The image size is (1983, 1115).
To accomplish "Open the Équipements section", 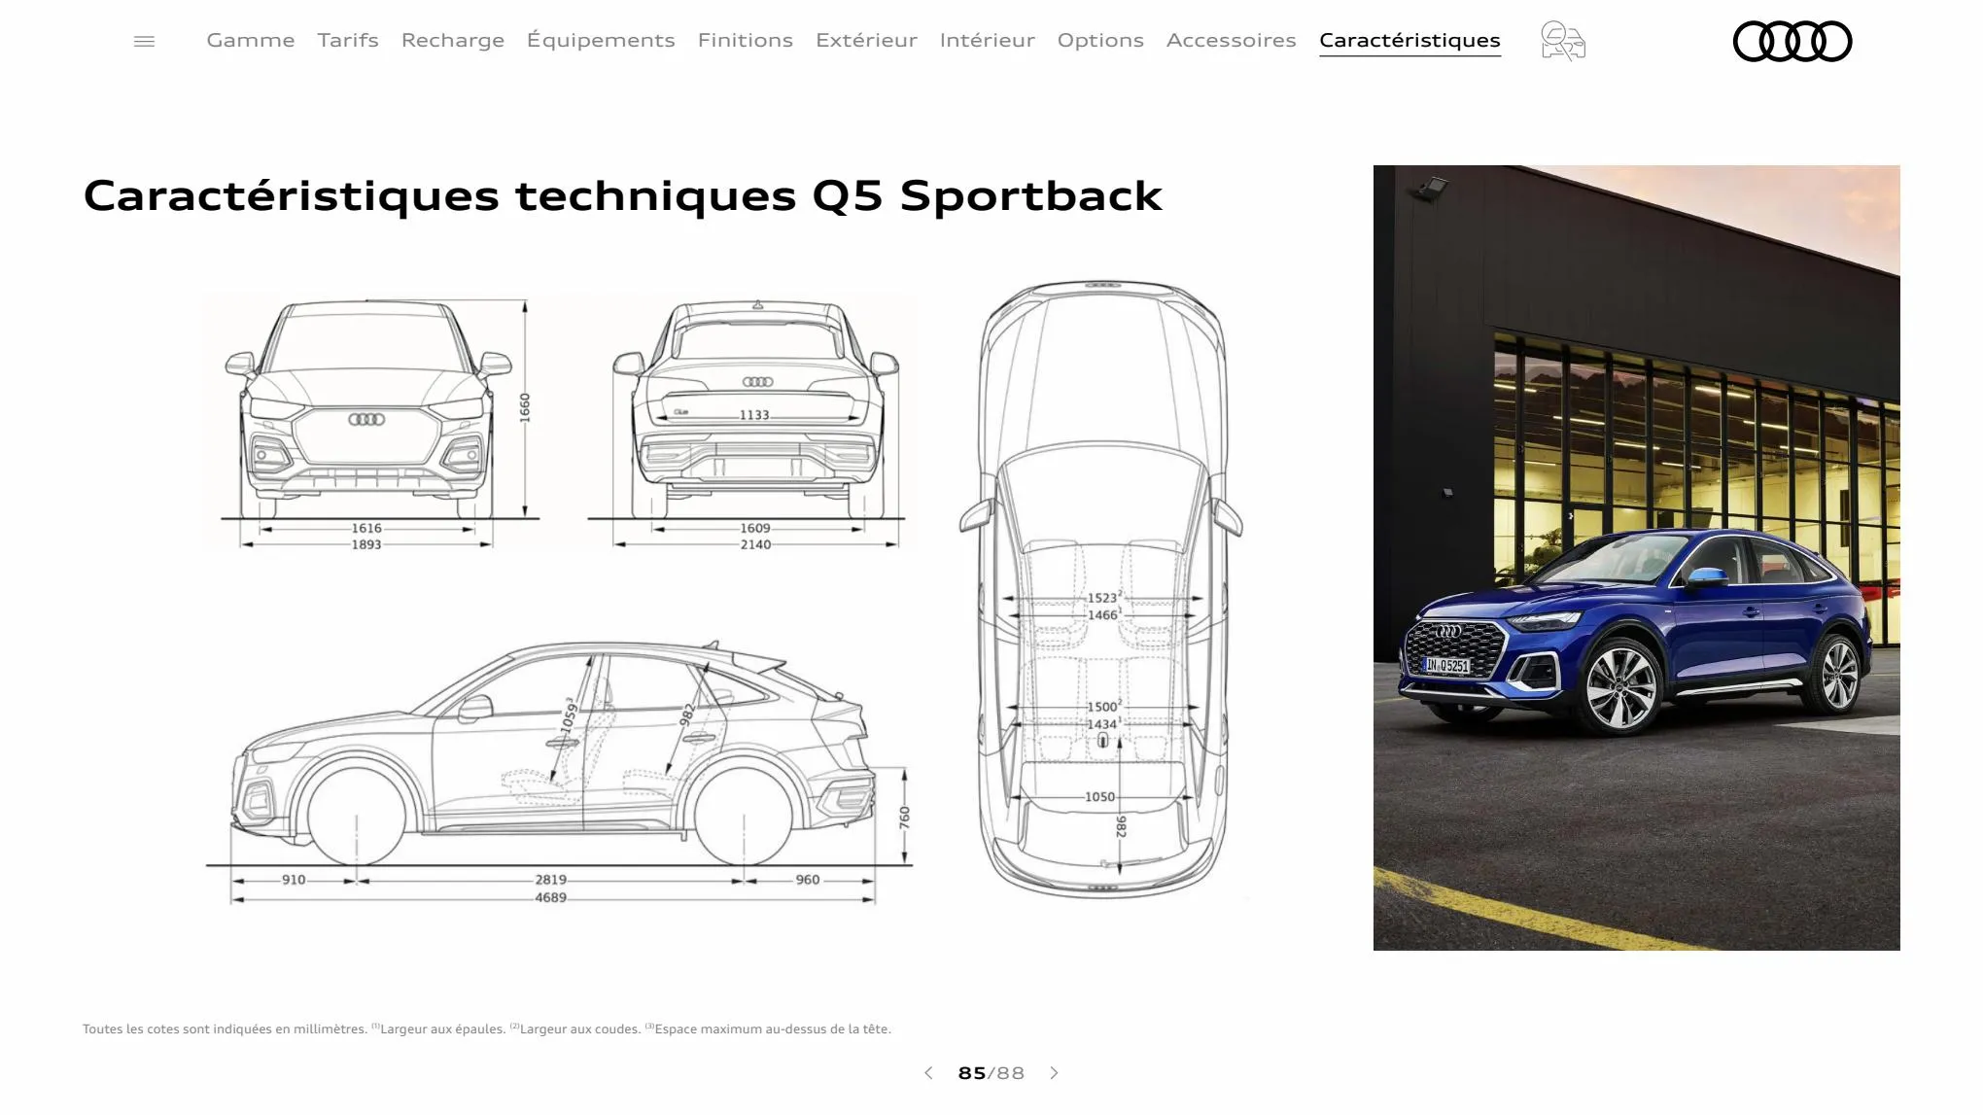I will (601, 41).
